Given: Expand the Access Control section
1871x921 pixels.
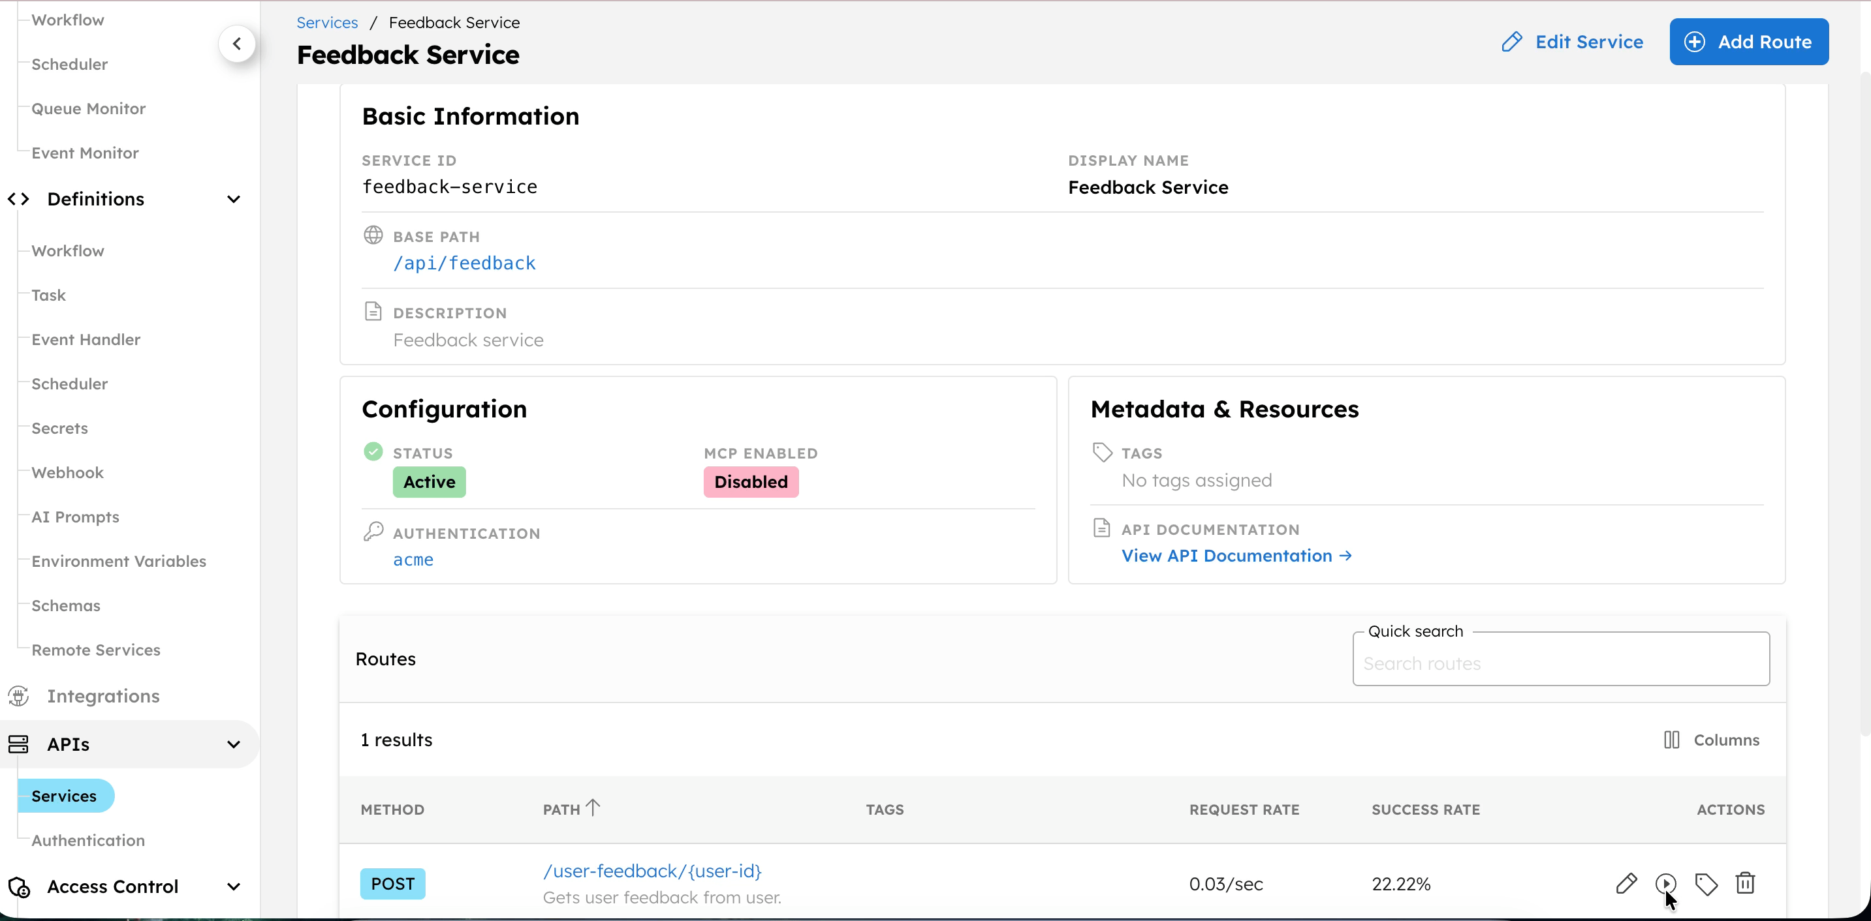Looking at the screenshot, I should (x=234, y=886).
